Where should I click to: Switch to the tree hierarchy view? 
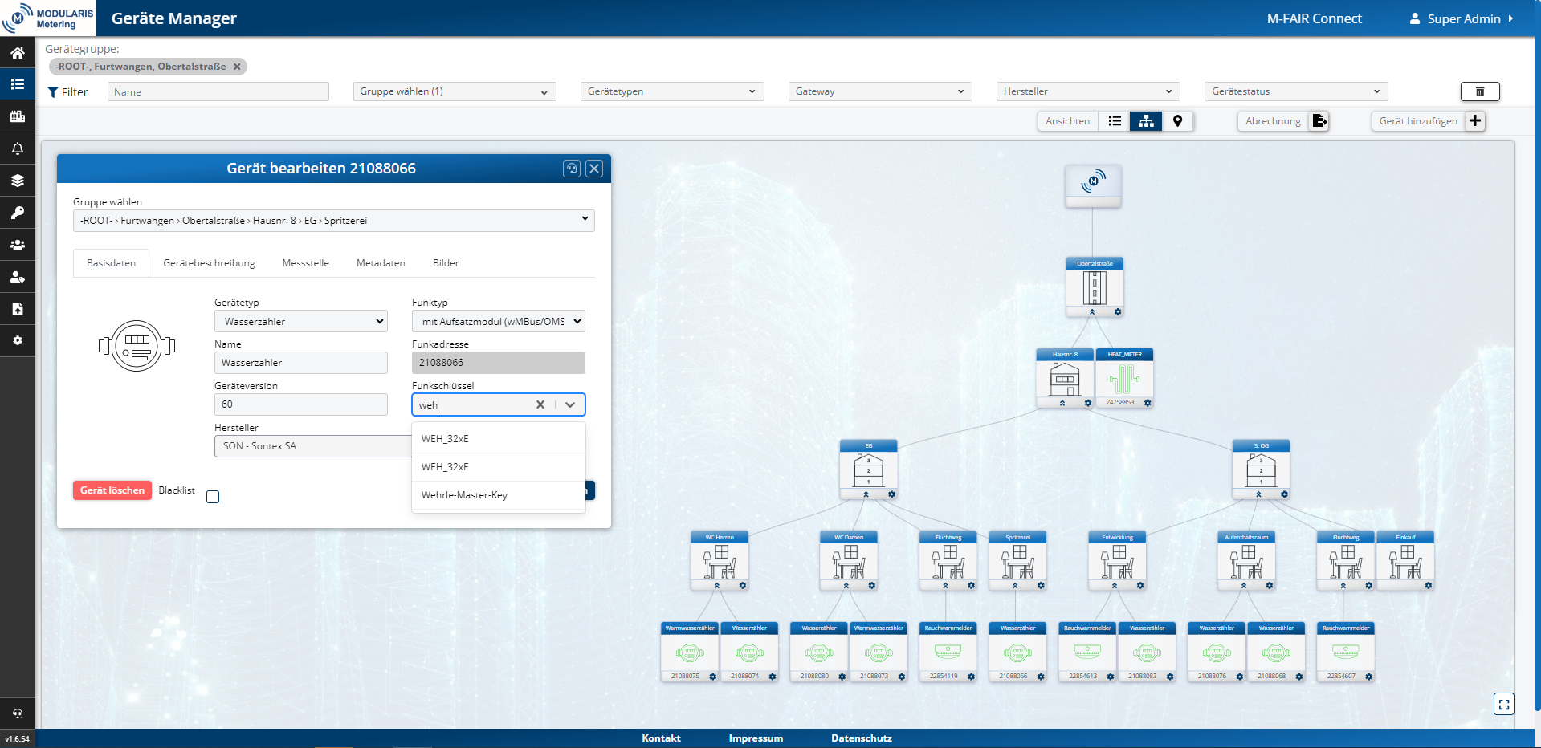pos(1146,121)
